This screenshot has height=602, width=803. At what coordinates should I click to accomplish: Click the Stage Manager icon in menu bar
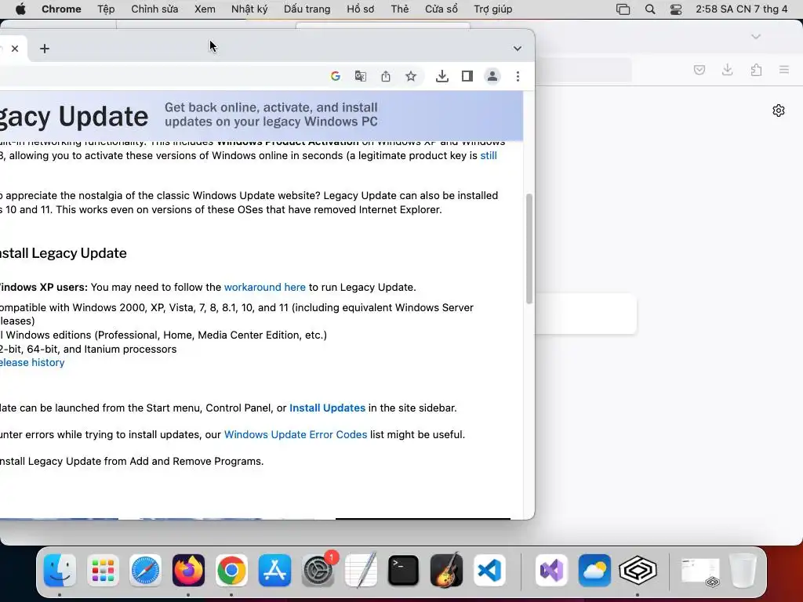[x=623, y=9]
